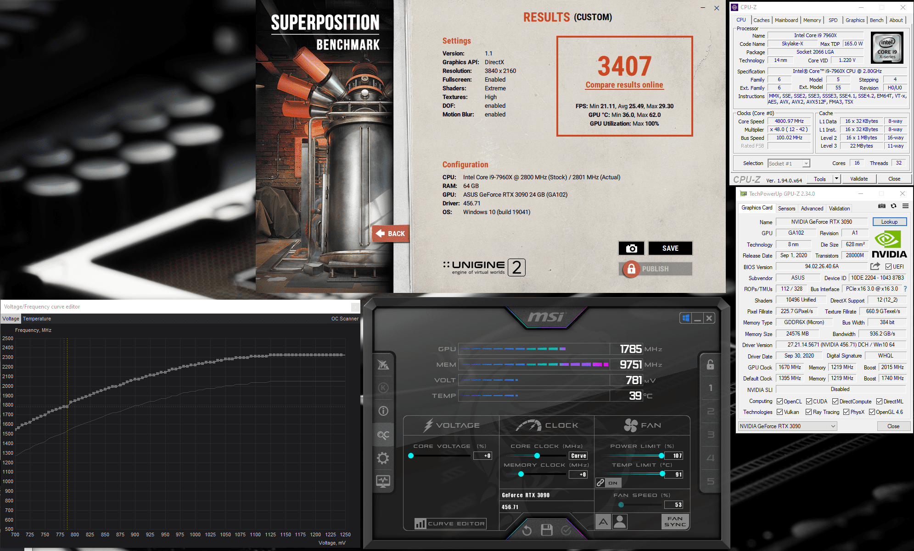Switch to GPU-Z Sensors tab
This screenshot has width=914, height=551.
786,208
